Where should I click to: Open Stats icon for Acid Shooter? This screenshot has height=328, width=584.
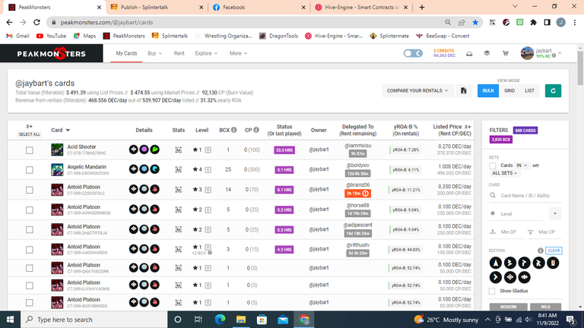(x=179, y=150)
